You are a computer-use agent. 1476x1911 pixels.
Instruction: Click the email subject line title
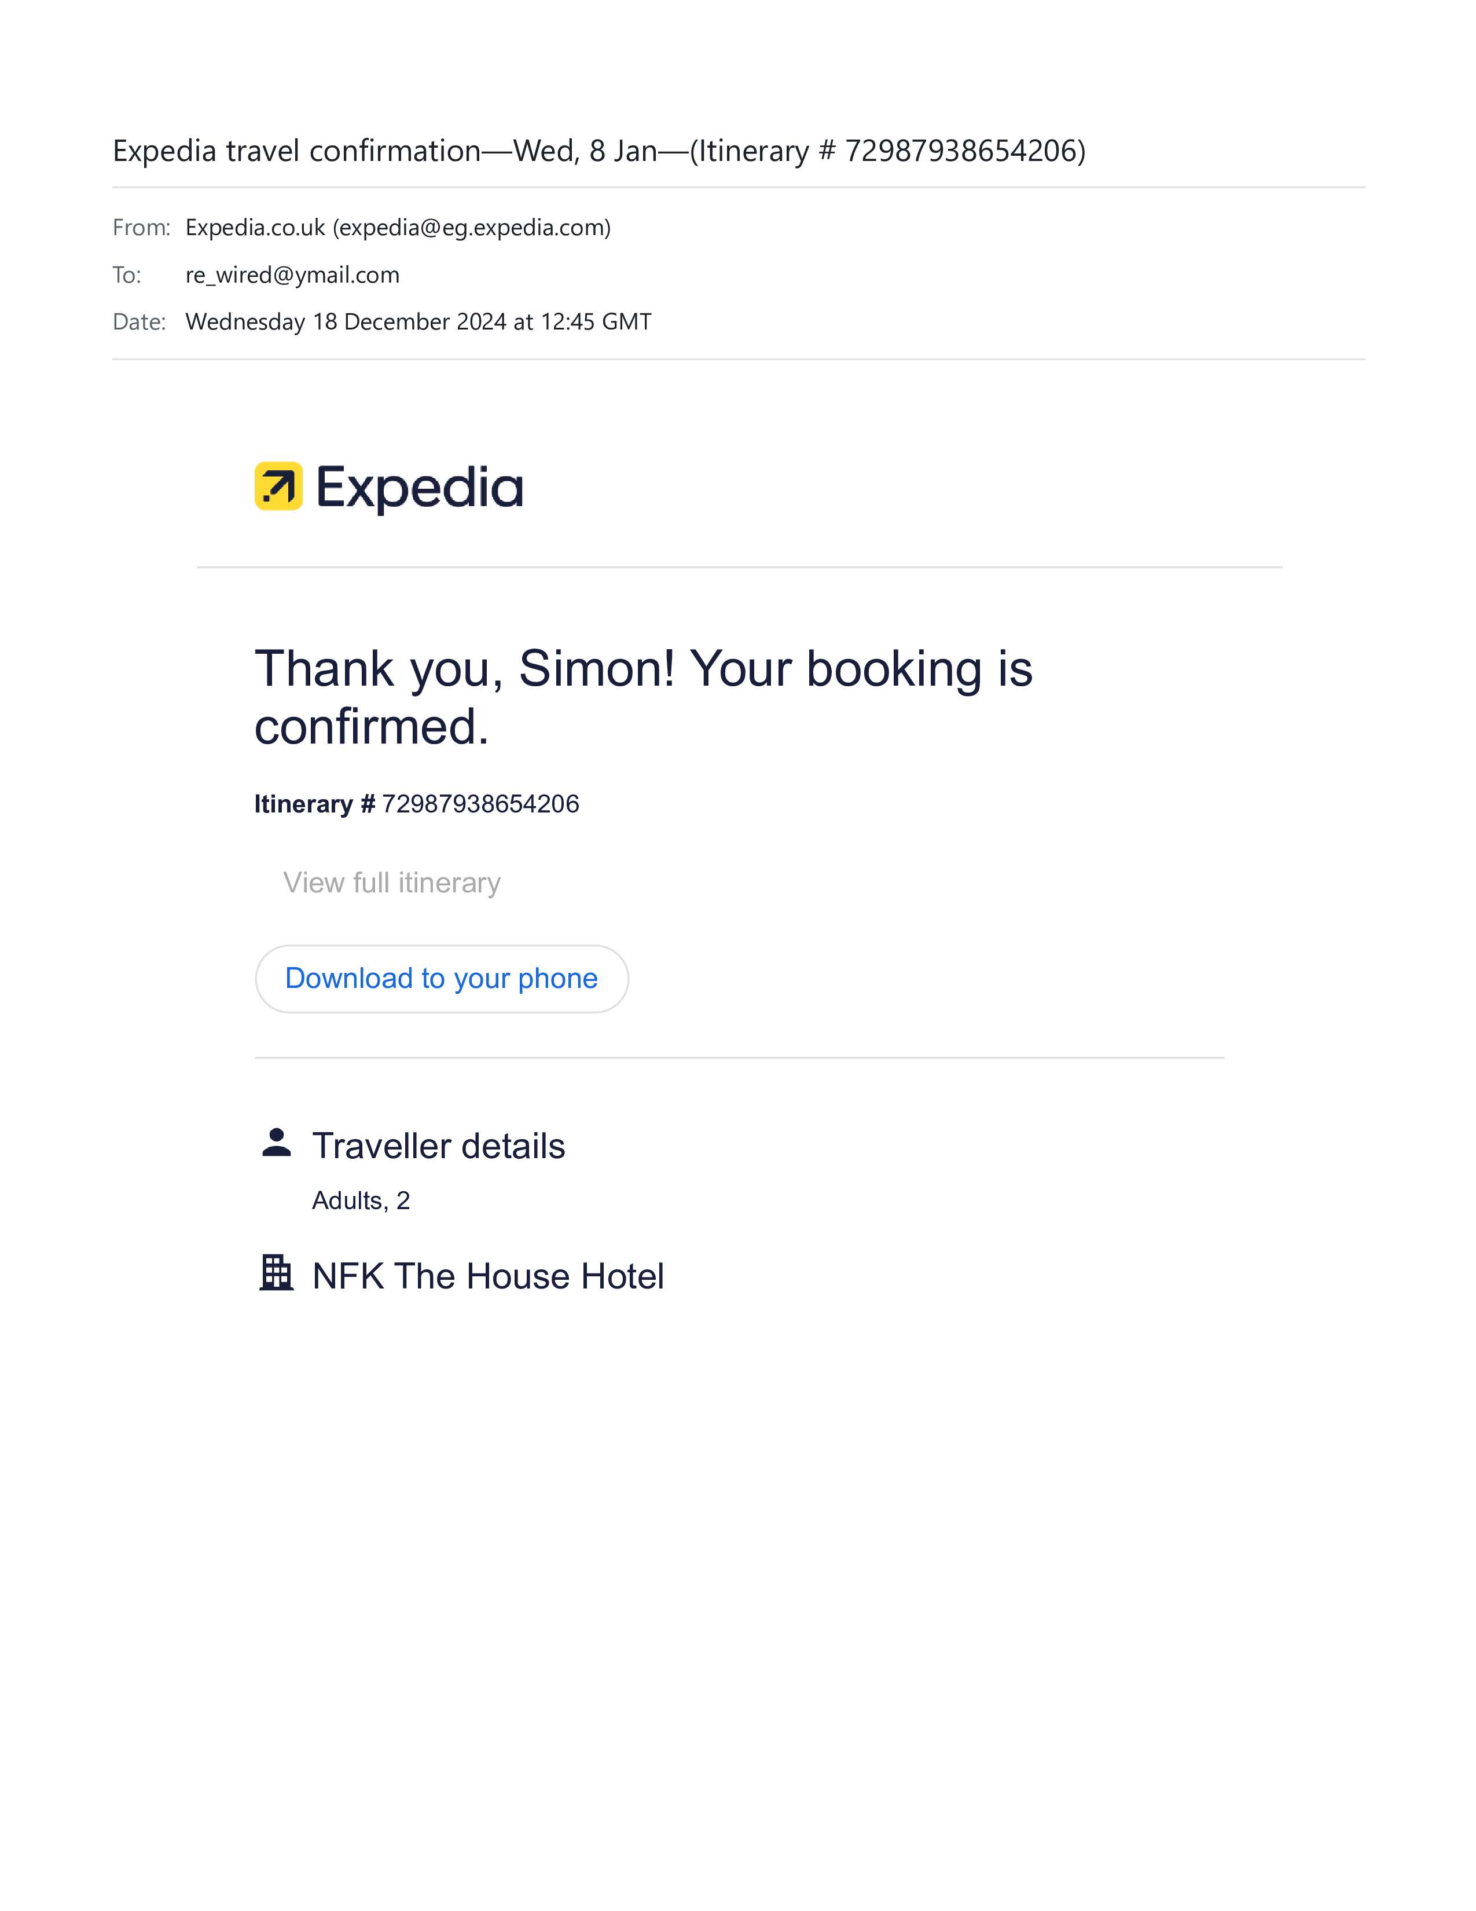pyautogui.click(x=599, y=151)
